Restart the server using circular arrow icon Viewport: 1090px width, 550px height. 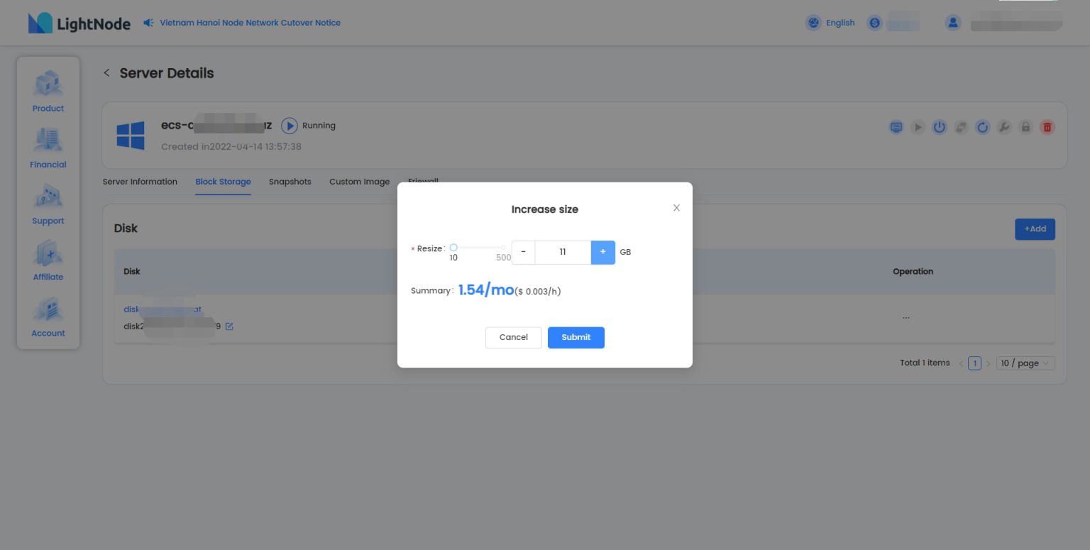tap(983, 127)
